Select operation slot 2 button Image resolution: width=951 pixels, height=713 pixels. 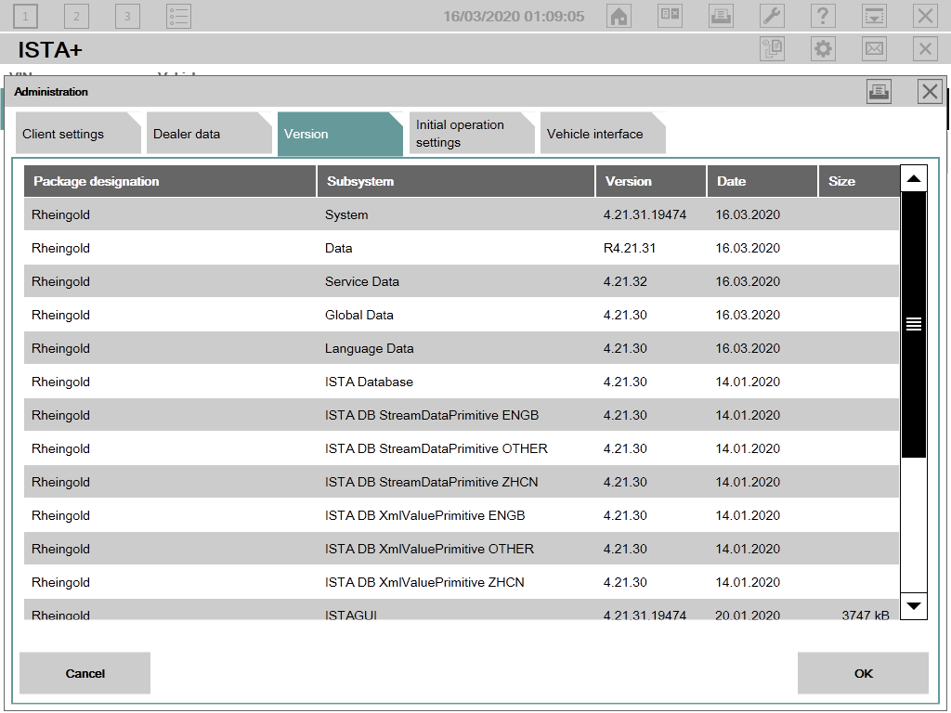pyautogui.click(x=76, y=16)
